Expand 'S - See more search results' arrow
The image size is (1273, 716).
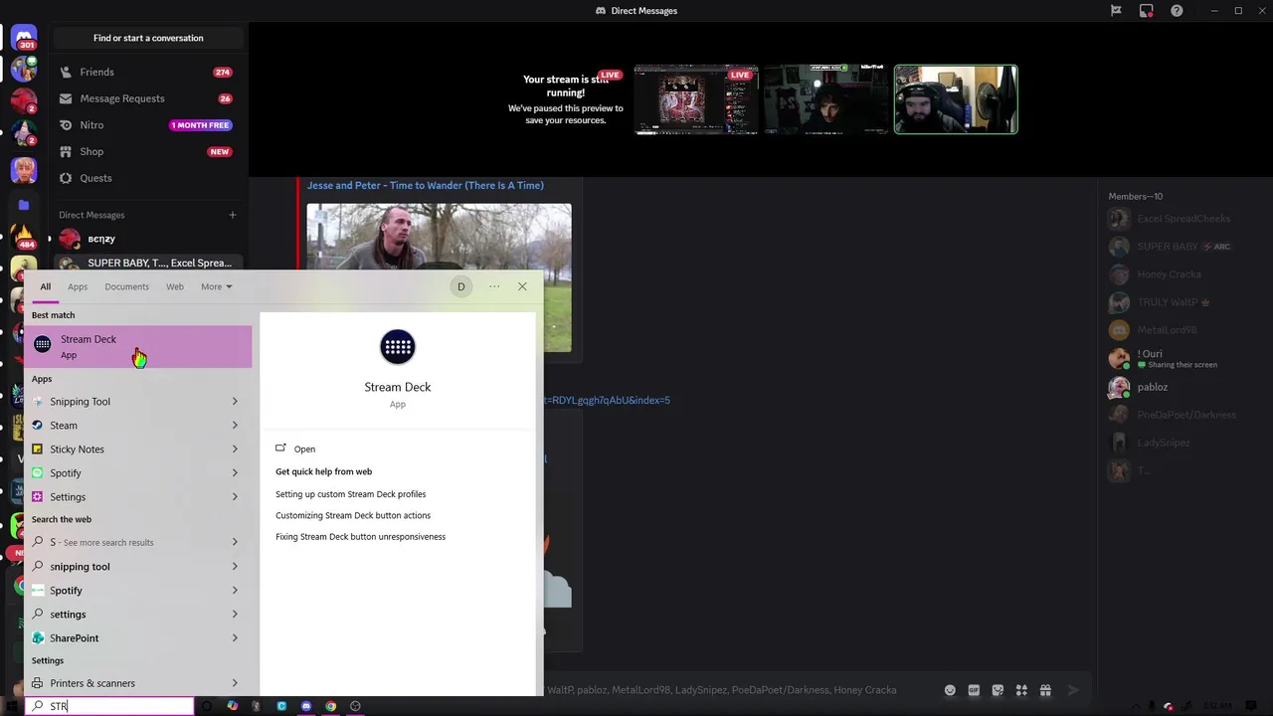pyautogui.click(x=235, y=542)
